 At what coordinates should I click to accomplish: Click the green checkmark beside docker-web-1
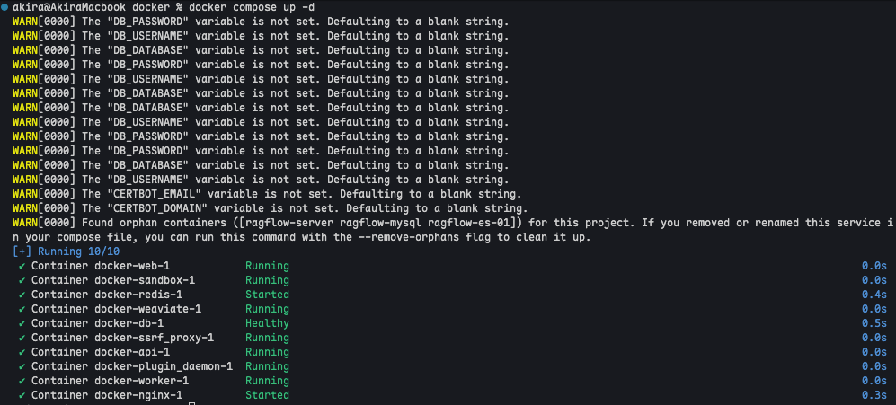click(22, 266)
